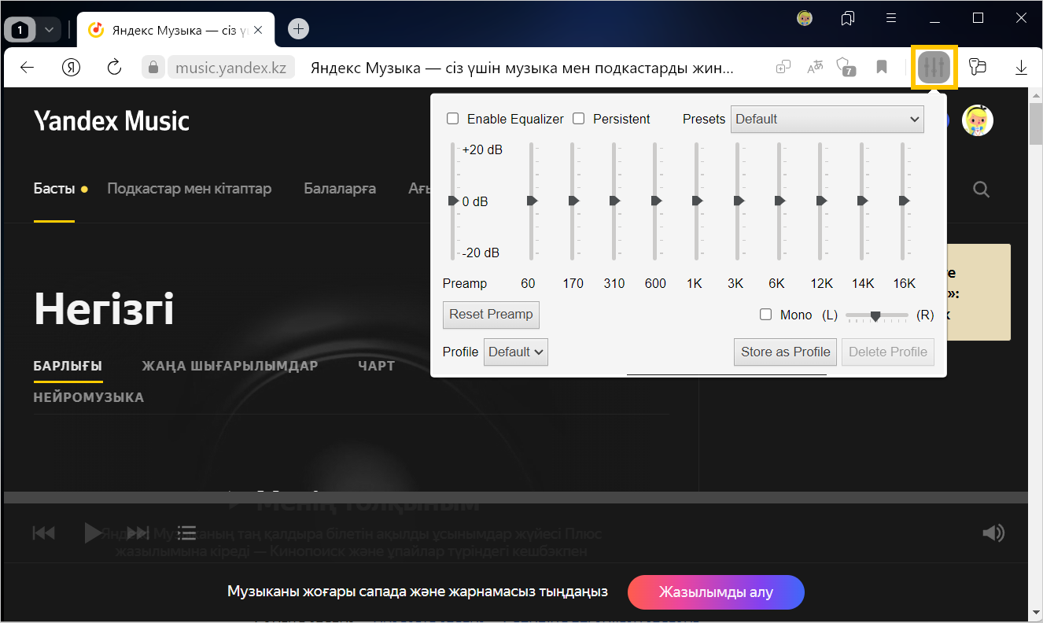The image size is (1043, 623).
Task: Switch to Подкастар мен кітаптар section
Action: [x=189, y=189]
